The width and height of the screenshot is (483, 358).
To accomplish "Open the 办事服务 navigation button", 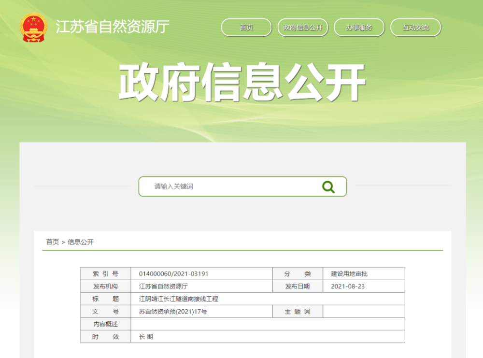I will click(x=359, y=28).
